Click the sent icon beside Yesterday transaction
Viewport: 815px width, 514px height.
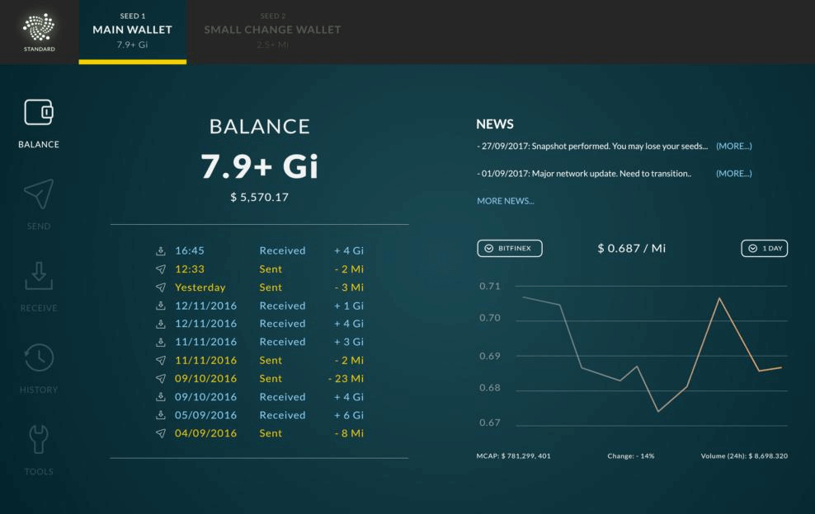point(161,287)
